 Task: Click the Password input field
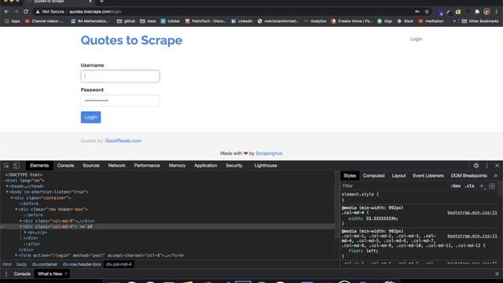[x=120, y=101]
